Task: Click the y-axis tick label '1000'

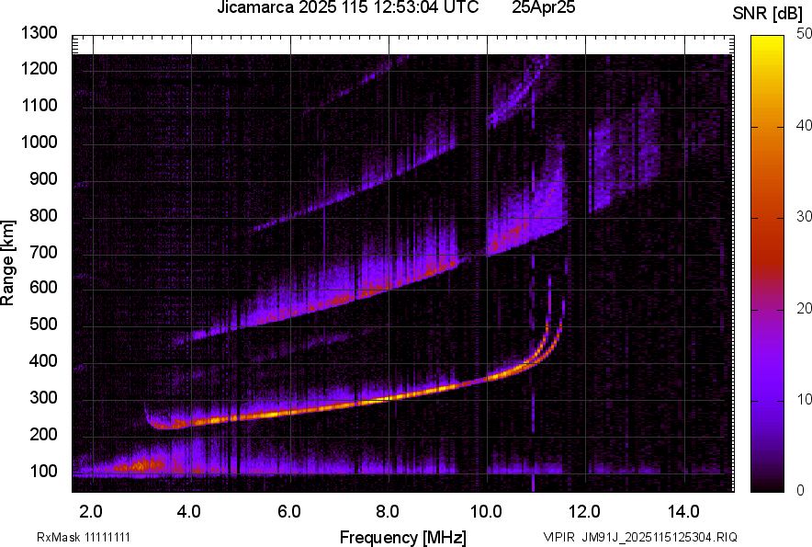Action: 39,142
